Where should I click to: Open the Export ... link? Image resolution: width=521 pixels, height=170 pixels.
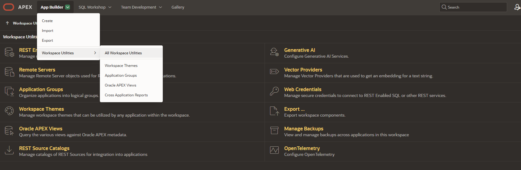click(294, 109)
